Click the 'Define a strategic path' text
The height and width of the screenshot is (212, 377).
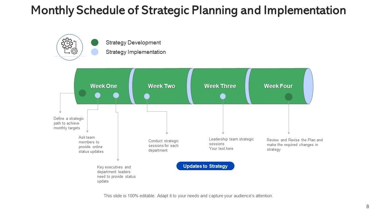[69, 123]
